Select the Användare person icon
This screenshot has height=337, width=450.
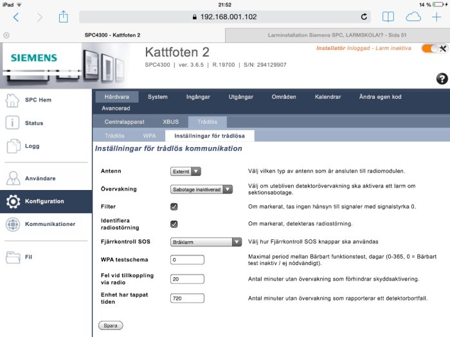(13, 178)
